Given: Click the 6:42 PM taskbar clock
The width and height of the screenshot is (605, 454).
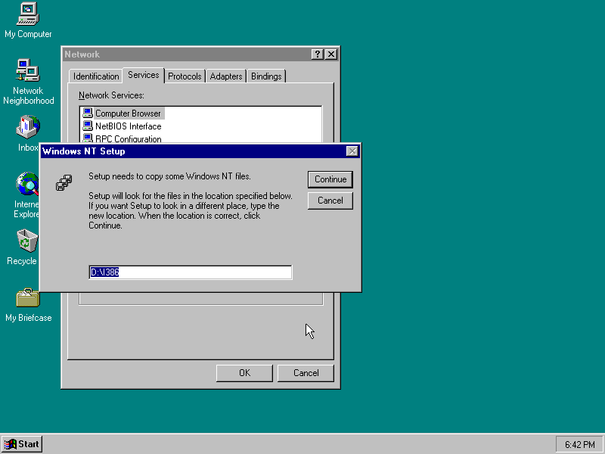Looking at the screenshot, I should (x=579, y=445).
